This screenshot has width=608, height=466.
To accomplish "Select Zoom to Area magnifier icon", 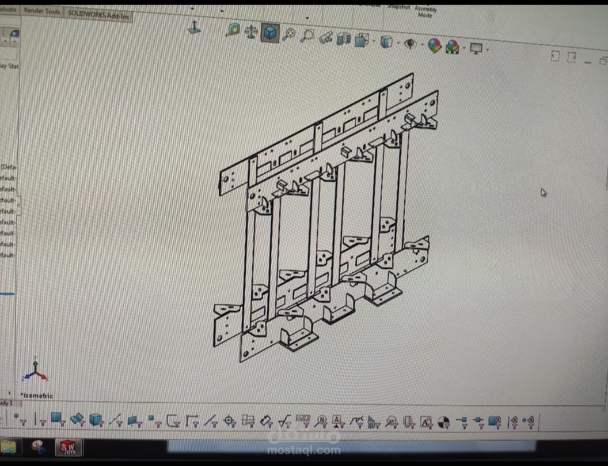I will [307, 35].
